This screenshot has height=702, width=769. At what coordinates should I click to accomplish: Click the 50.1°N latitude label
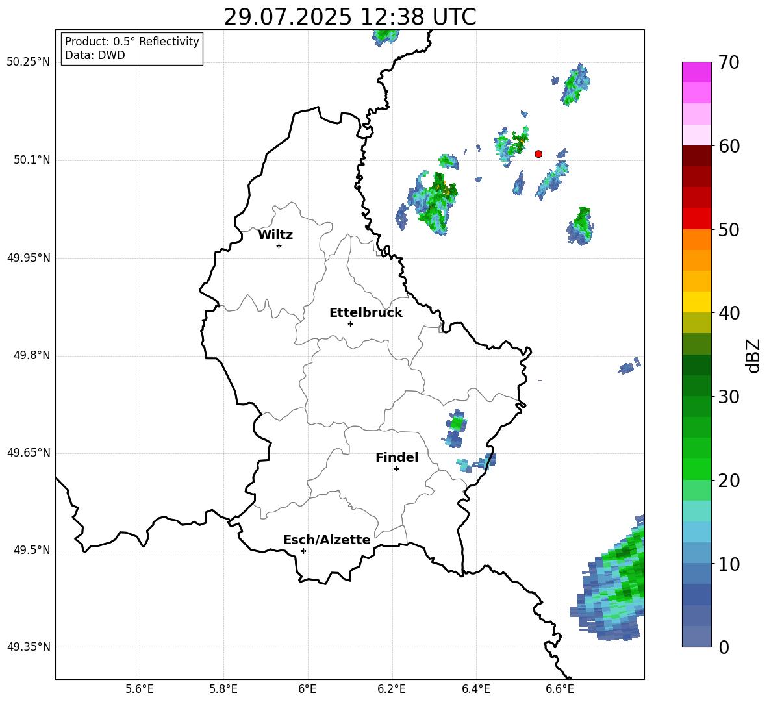(x=31, y=160)
